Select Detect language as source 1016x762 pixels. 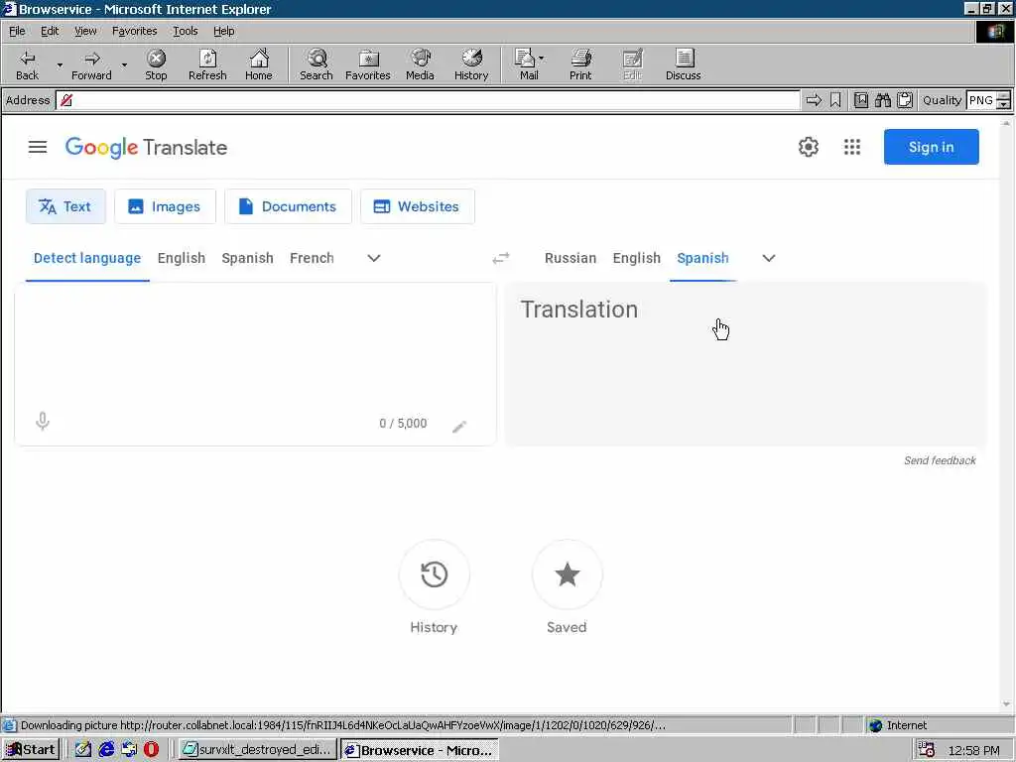pos(87,258)
